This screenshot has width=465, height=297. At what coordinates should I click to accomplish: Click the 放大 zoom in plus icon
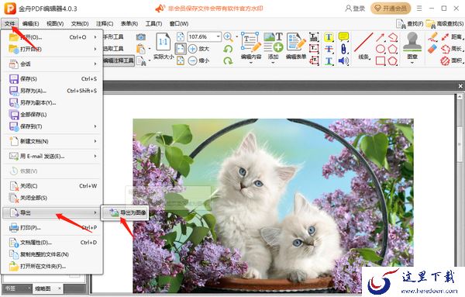click(x=193, y=49)
